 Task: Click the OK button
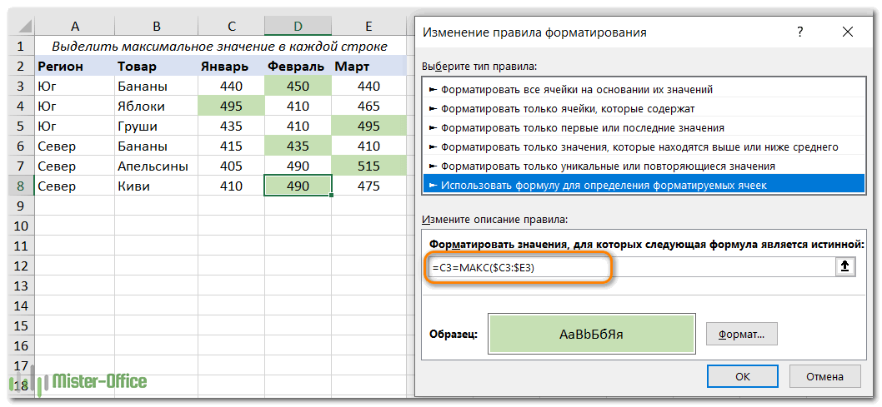(743, 377)
